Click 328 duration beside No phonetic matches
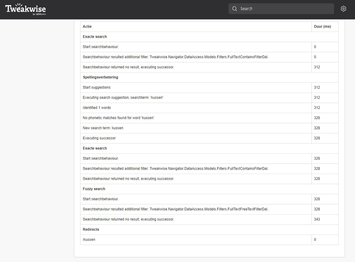 (x=317, y=118)
